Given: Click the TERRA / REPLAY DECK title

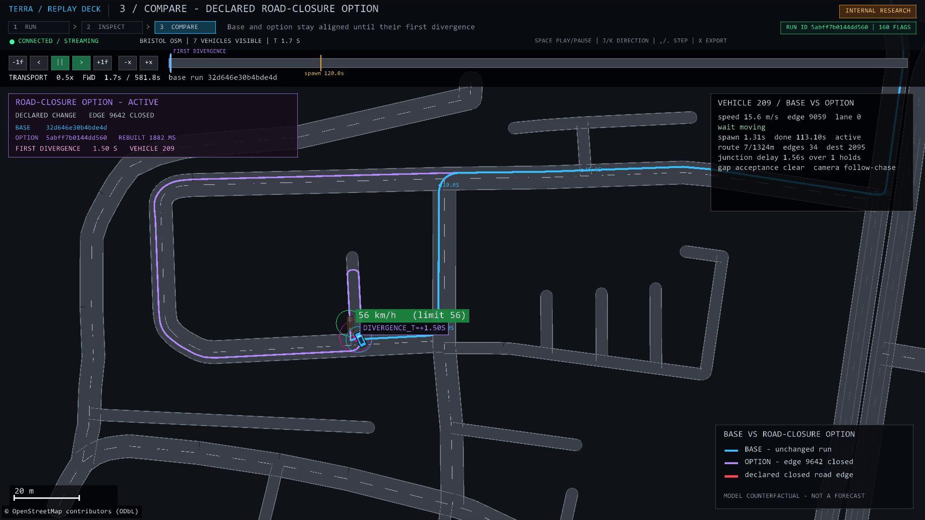Looking at the screenshot, I should pyautogui.click(x=55, y=9).
